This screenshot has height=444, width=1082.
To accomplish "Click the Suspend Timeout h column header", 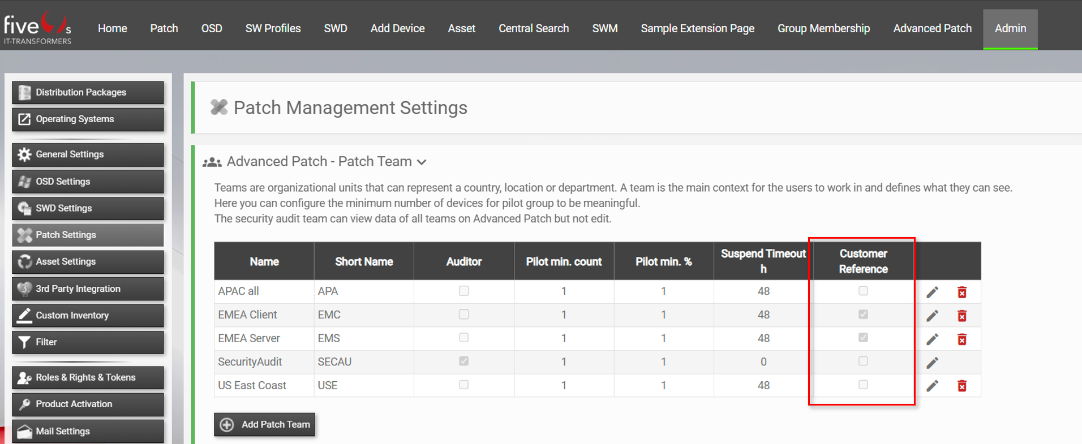I will pyautogui.click(x=763, y=261).
